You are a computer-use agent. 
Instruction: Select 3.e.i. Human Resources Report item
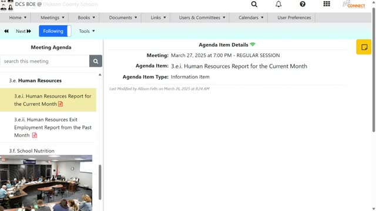(48, 100)
